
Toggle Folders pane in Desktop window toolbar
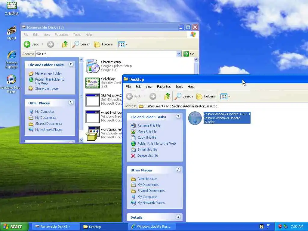(206, 96)
